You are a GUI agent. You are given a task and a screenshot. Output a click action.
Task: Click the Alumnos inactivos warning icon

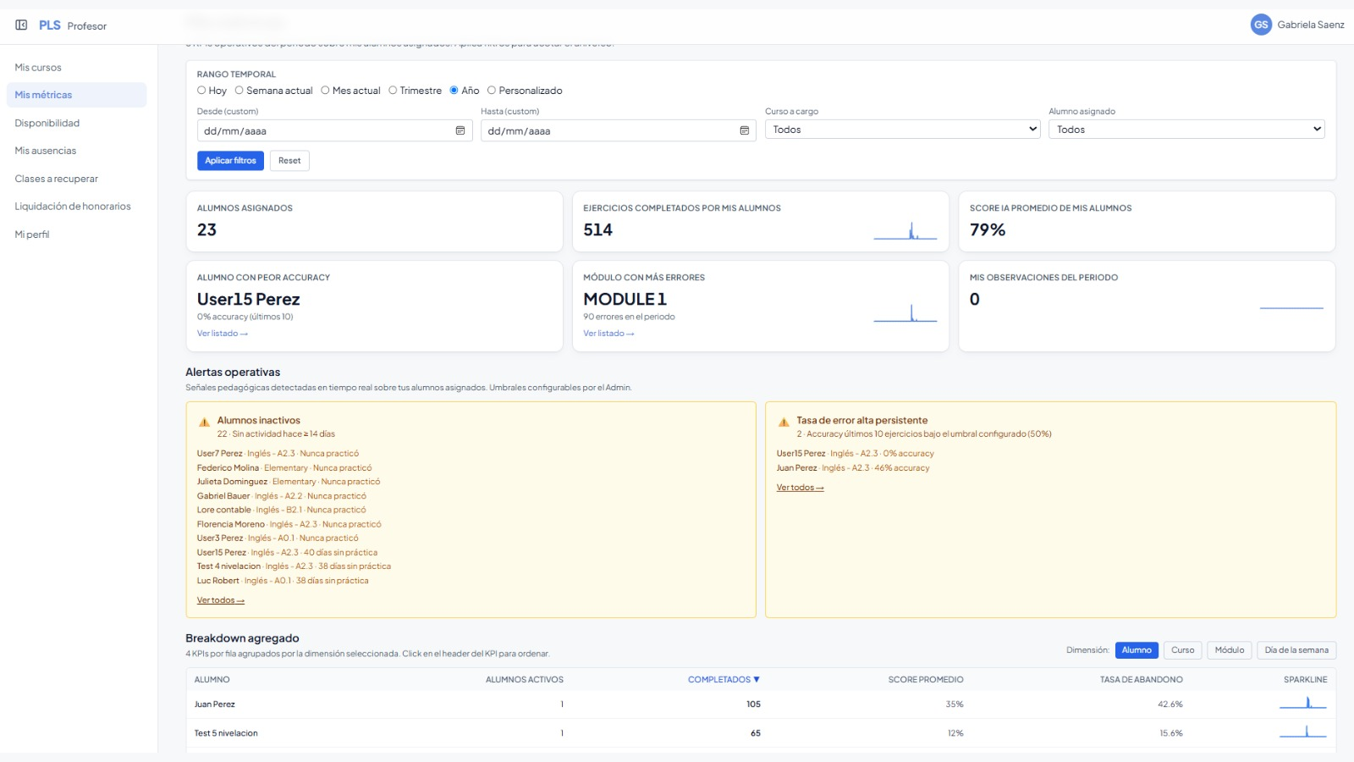click(x=204, y=422)
